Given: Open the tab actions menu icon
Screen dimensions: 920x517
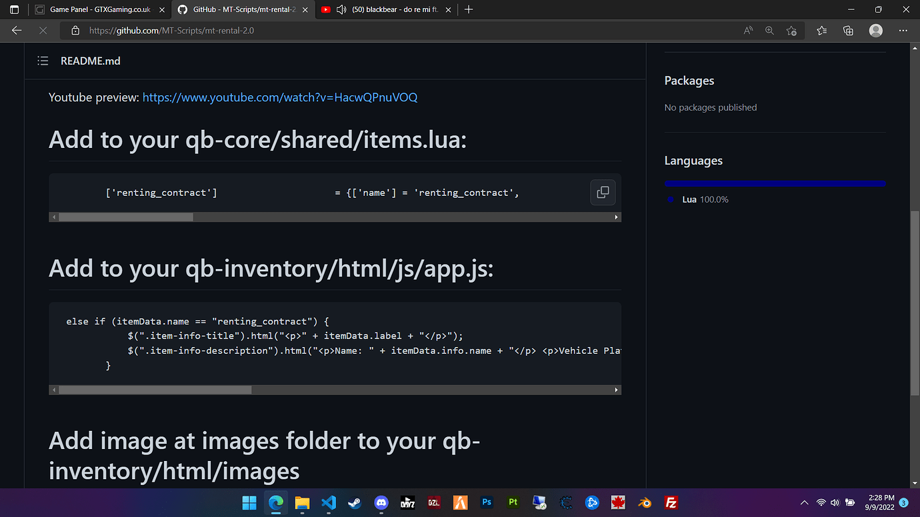Looking at the screenshot, I should [x=14, y=9].
